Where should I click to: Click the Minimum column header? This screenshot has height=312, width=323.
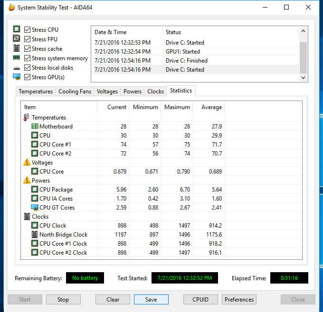tap(145, 107)
